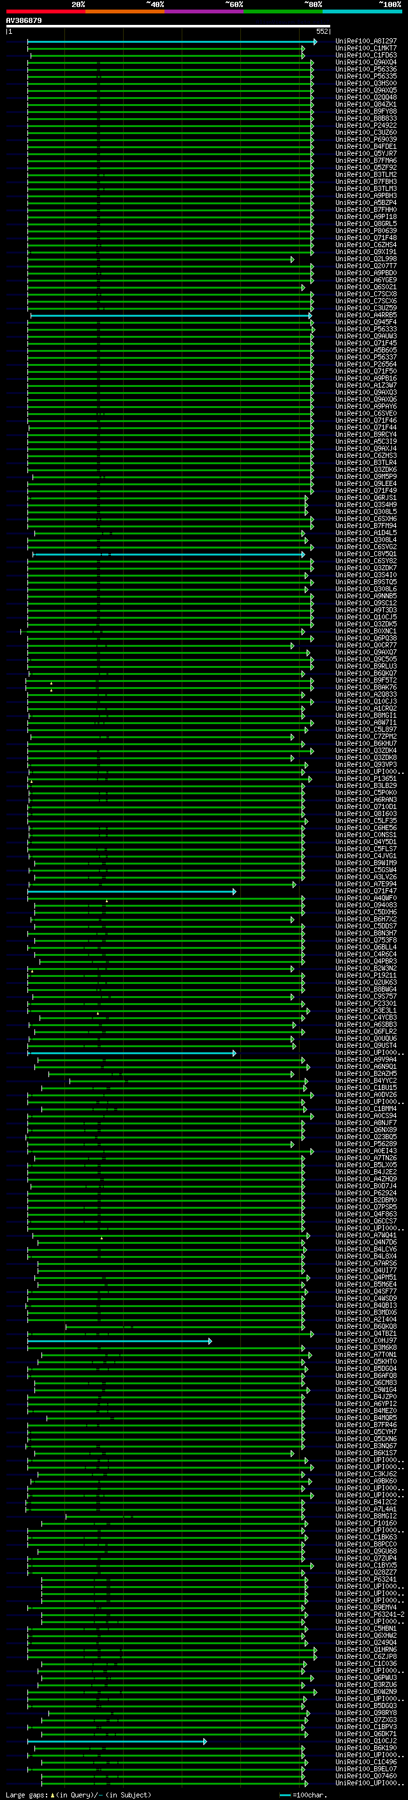The height and width of the screenshot is (1800, 408).
Task: Click the red 20% identity legend segment
Action: tap(45, 11)
